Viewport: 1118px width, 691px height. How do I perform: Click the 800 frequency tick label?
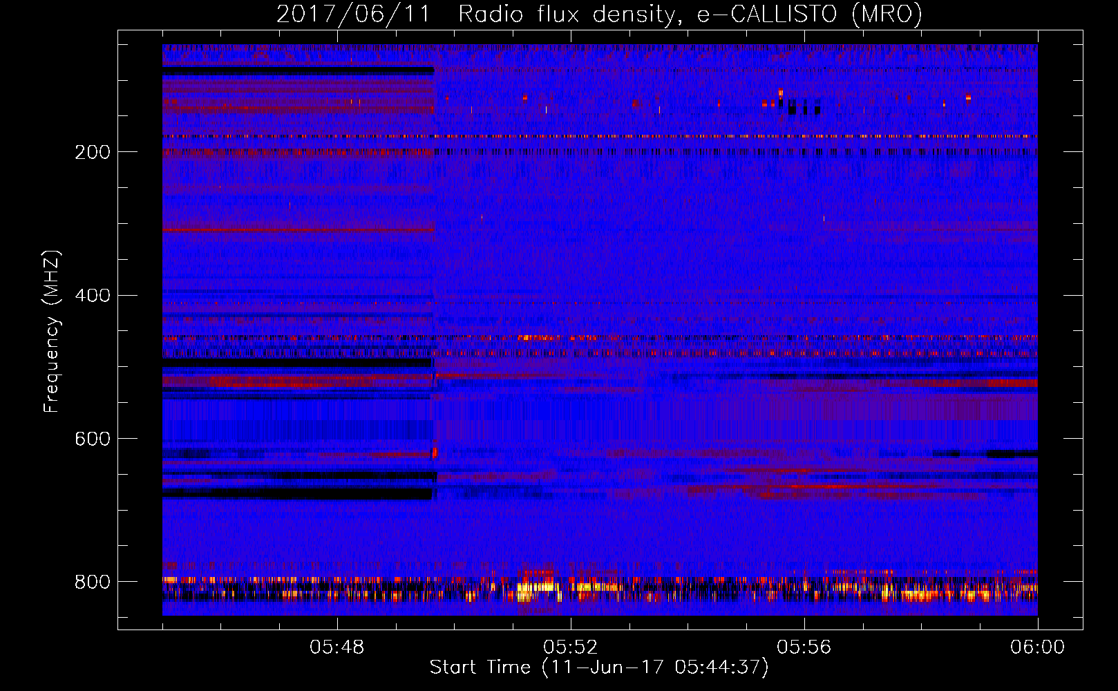coord(93,582)
